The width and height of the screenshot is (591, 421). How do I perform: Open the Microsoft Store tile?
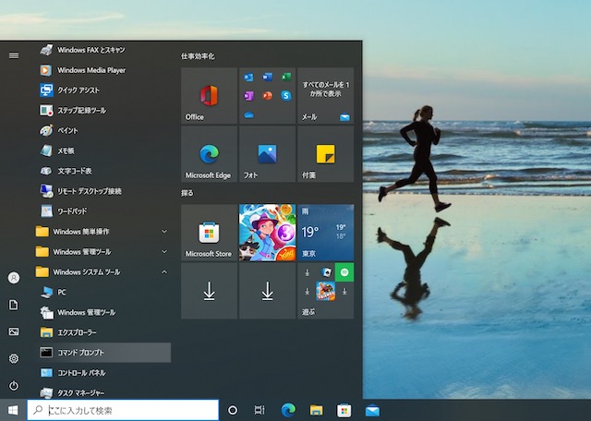coord(210,233)
